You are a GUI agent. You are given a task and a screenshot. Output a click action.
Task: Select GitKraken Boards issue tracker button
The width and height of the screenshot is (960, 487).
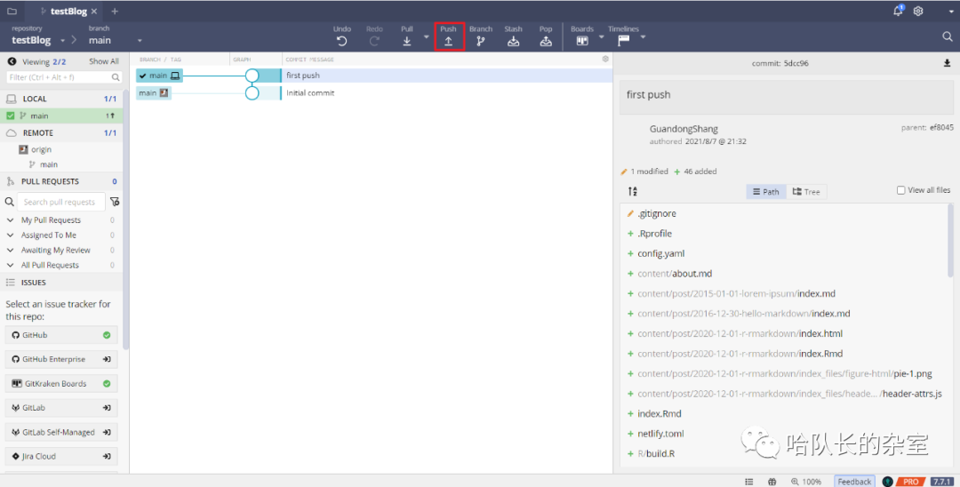pyautogui.click(x=61, y=384)
